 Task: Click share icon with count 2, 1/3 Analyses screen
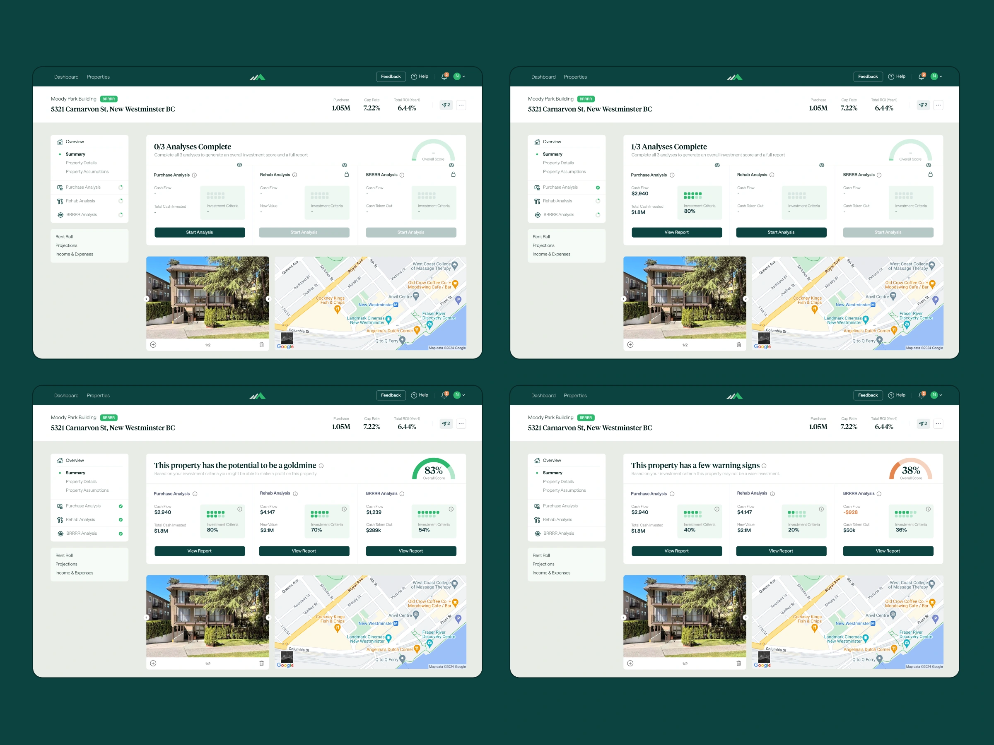point(923,105)
